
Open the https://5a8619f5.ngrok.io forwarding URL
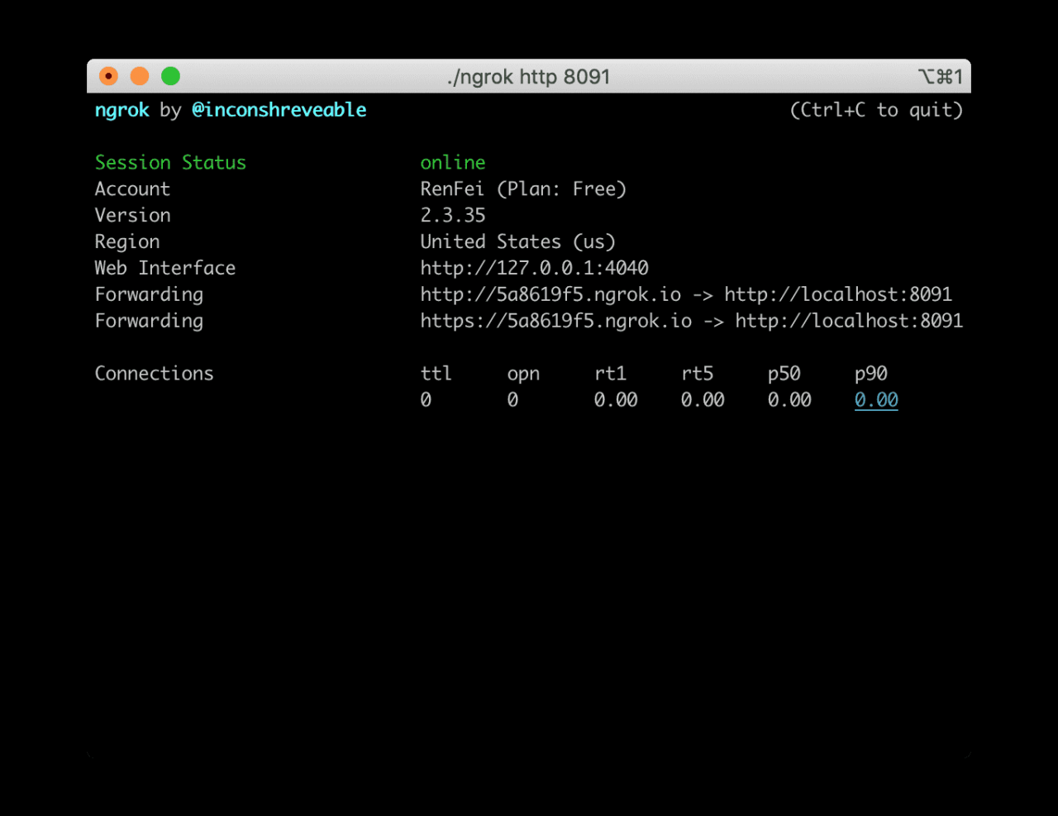555,321
